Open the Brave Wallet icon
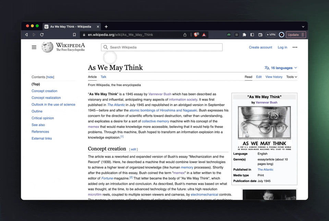The width and height of the screenshot is (329, 221). (260, 35)
